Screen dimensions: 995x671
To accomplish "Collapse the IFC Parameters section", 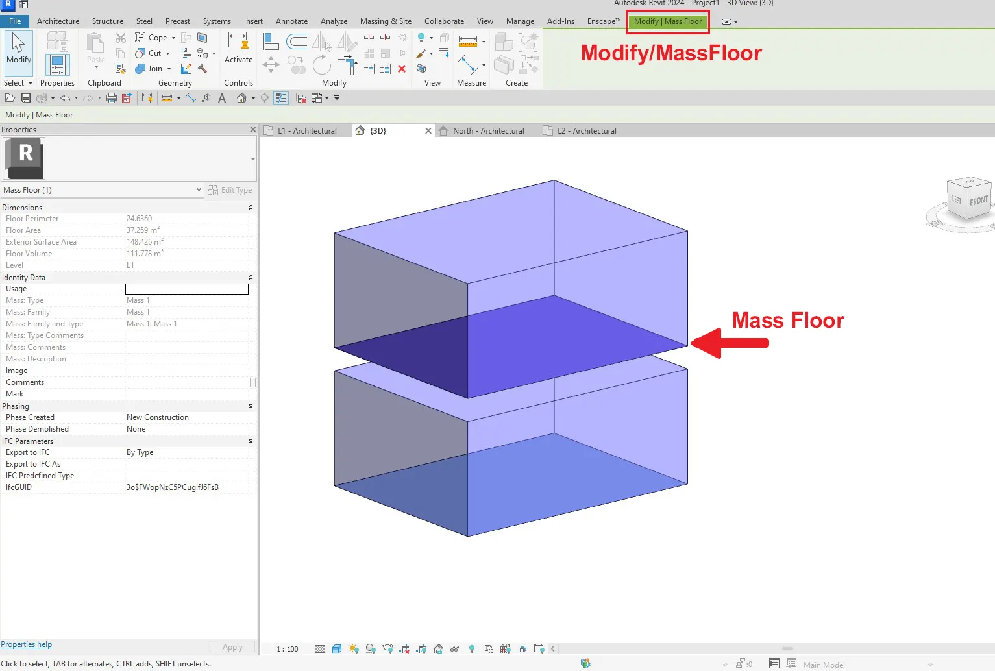I will [x=251, y=441].
